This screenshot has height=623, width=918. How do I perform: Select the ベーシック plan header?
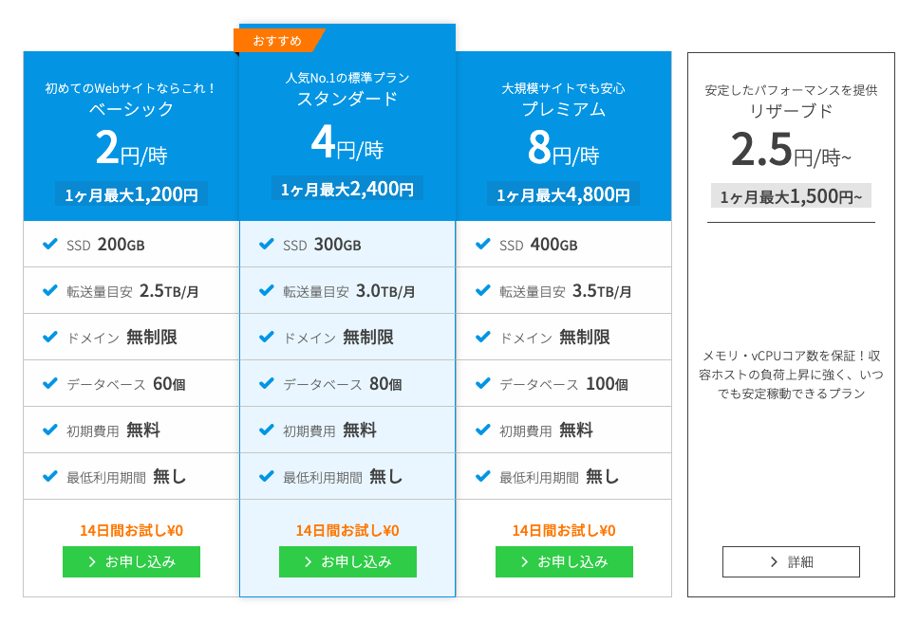(131, 136)
